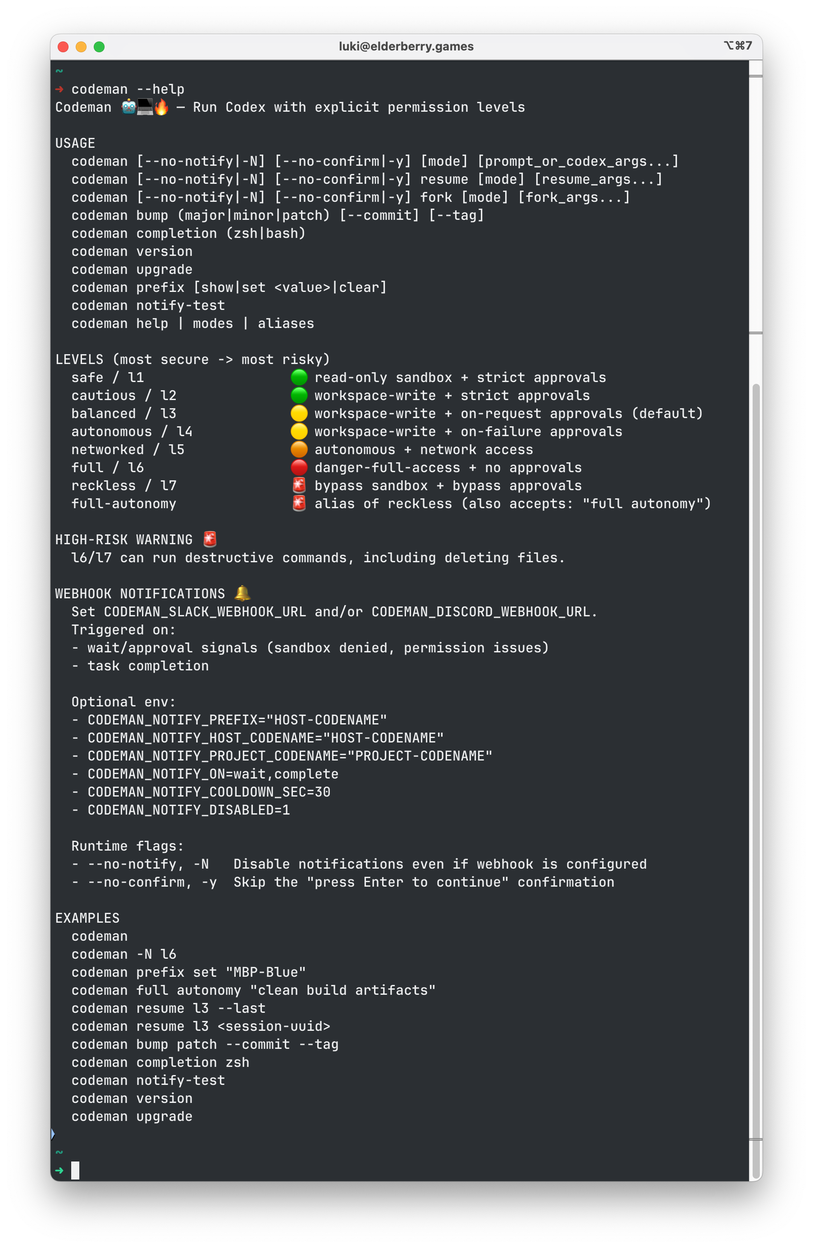Click the red prompt arrow before codeman --help
This screenshot has height=1248, width=813.
coord(59,89)
